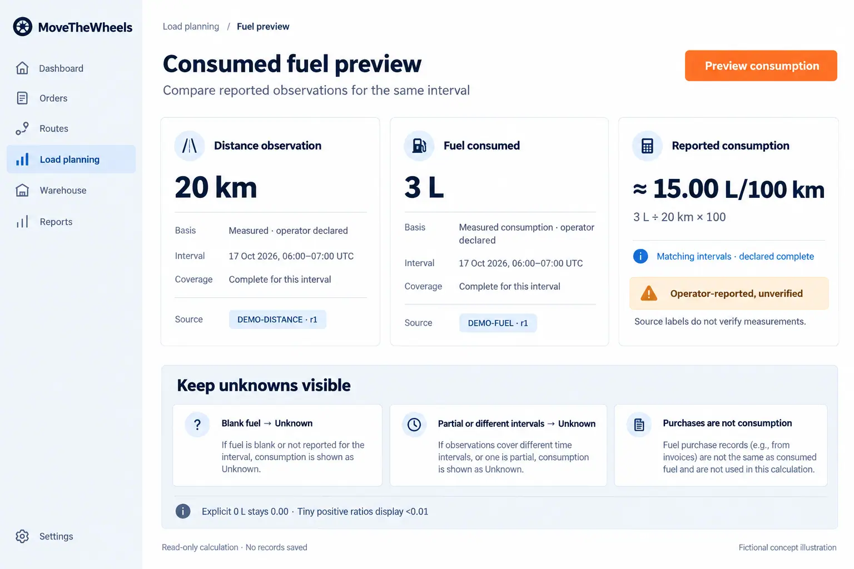Click the Keep unknowns visible heading
This screenshot has width=854, height=569.
click(x=264, y=385)
